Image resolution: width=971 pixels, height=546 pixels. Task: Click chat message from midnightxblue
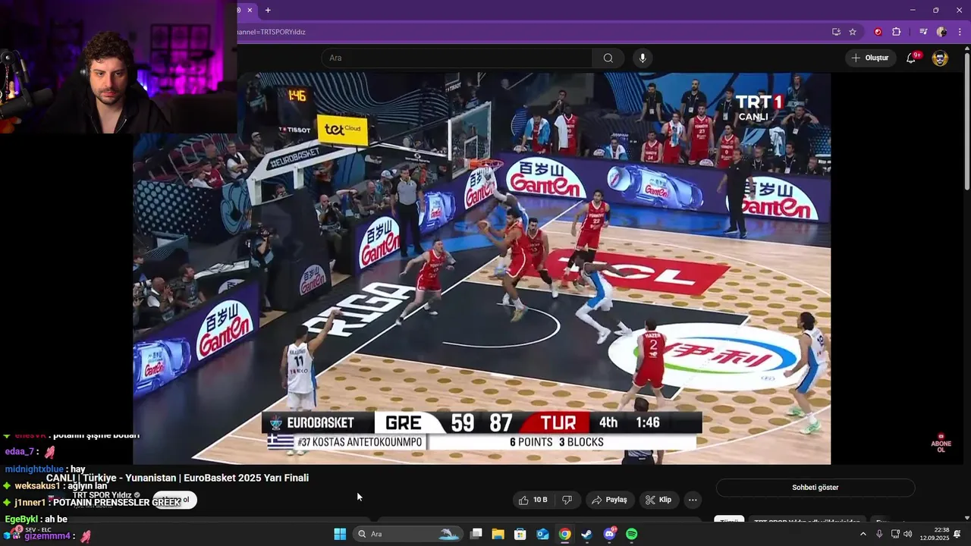45,469
